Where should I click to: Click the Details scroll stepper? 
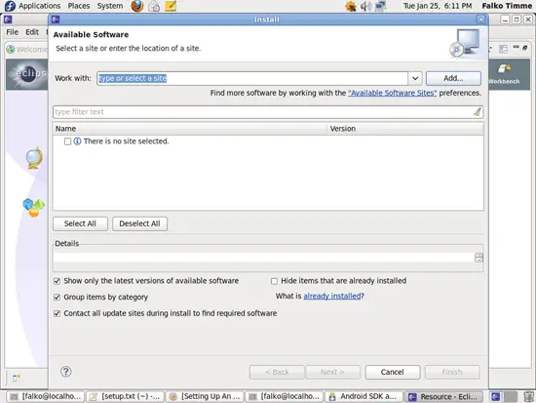pyautogui.click(x=479, y=258)
